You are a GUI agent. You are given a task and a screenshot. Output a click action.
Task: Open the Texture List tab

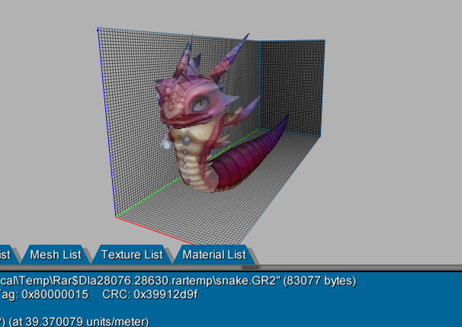point(132,254)
